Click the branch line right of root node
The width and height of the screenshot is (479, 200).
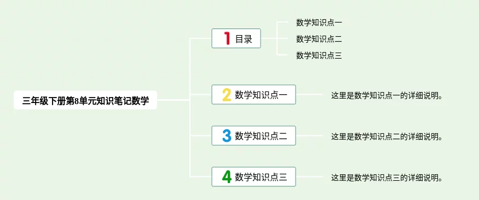pos(173,100)
